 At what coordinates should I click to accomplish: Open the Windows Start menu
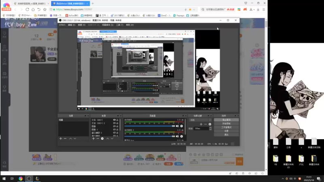coord(4,179)
